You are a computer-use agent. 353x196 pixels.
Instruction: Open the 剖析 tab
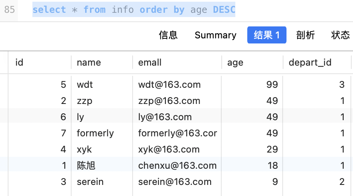pos(305,35)
